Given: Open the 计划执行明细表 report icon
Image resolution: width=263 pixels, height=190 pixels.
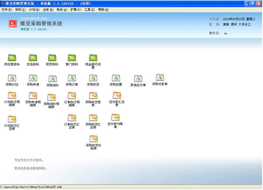Looking at the screenshot, I should point(12,99).
